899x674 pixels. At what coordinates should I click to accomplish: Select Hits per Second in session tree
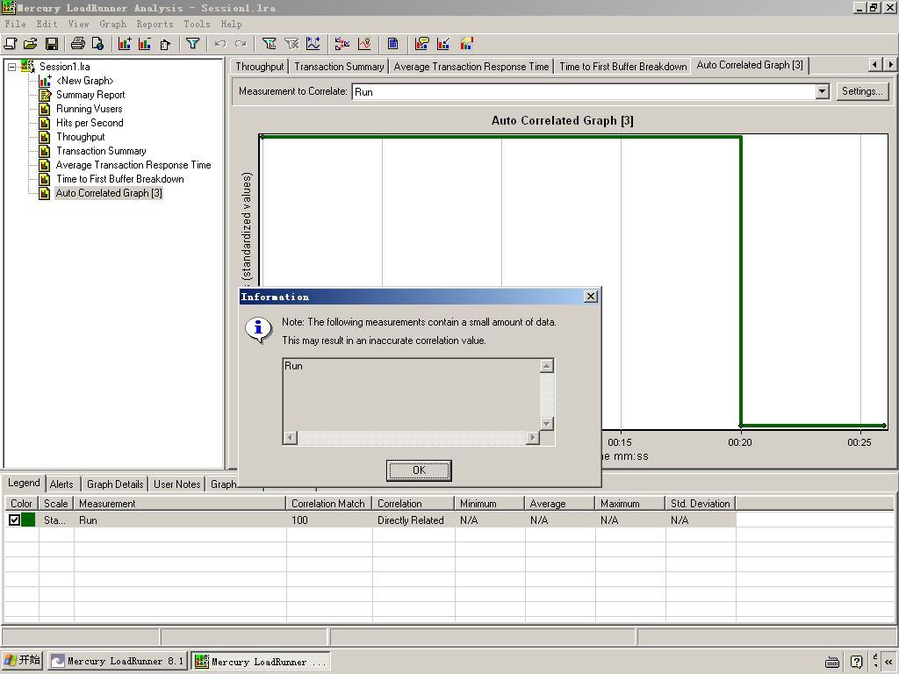pyautogui.click(x=90, y=123)
